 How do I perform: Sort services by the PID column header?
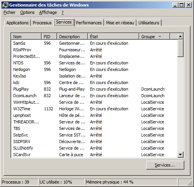[49, 37]
